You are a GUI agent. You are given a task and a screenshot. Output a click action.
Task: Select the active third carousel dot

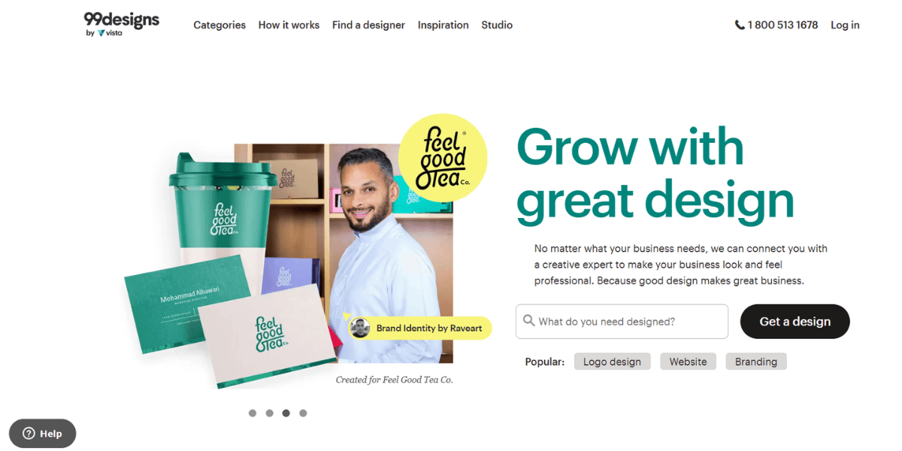[x=286, y=413]
